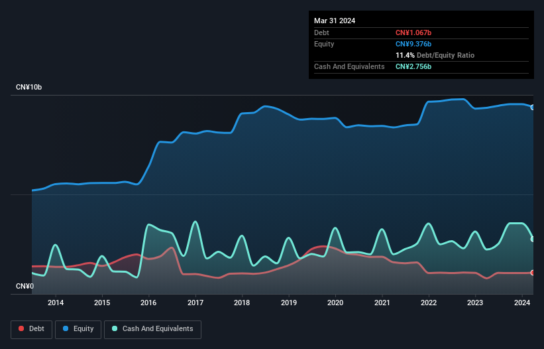
Task: Click the blue Equity endpoint marker on chart
Action: (x=533, y=107)
